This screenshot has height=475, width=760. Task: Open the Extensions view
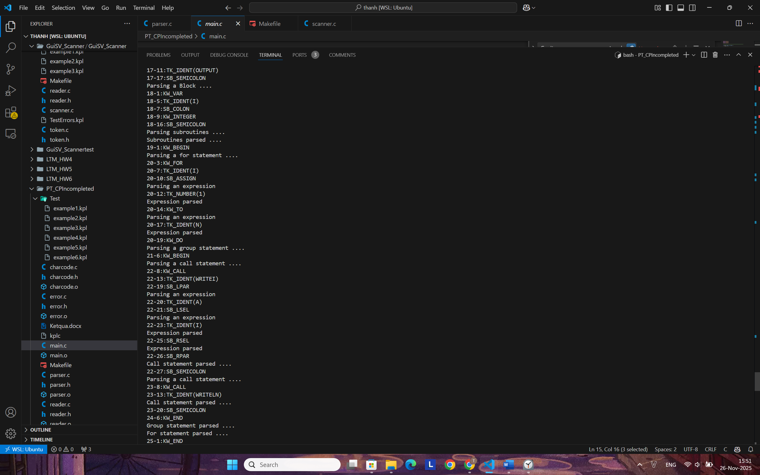pyautogui.click(x=10, y=112)
